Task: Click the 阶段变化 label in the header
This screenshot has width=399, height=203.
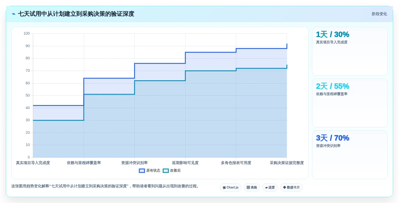Action: [x=379, y=14]
